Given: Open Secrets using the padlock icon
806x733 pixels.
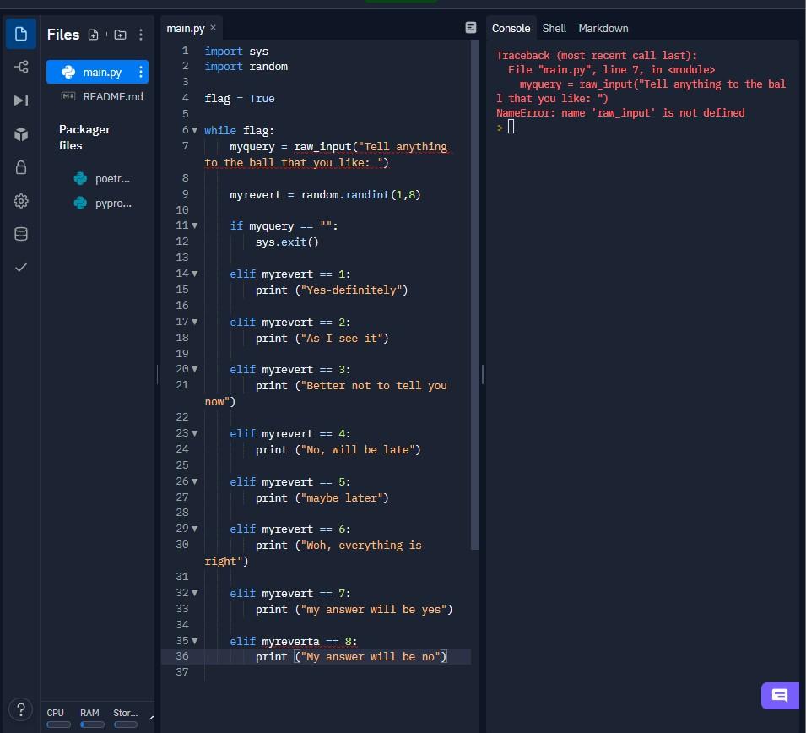Looking at the screenshot, I should 21,167.
